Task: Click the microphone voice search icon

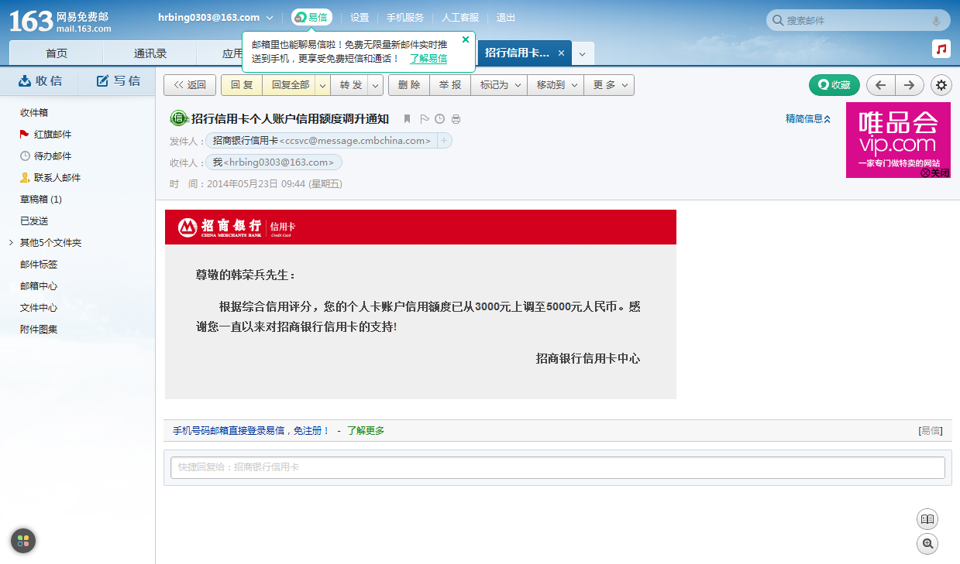Action: 936,21
